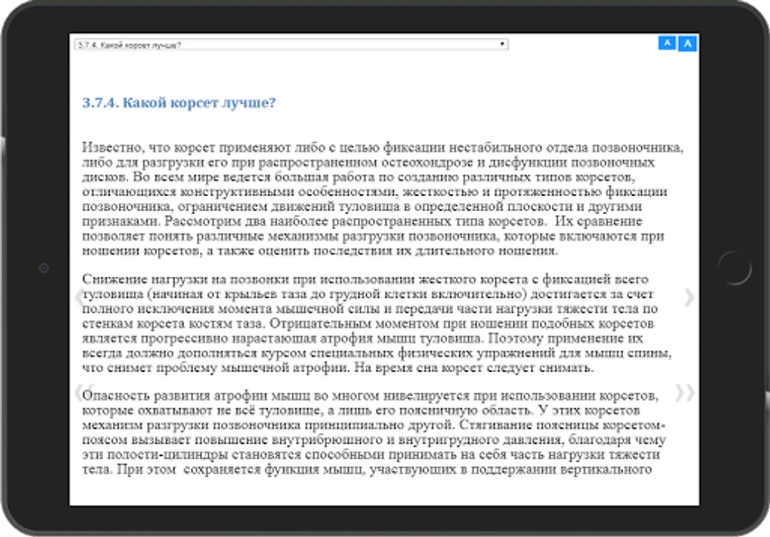Go to next page with the single right arrow
The height and width of the screenshot is (537, 770).
(689, 297)
